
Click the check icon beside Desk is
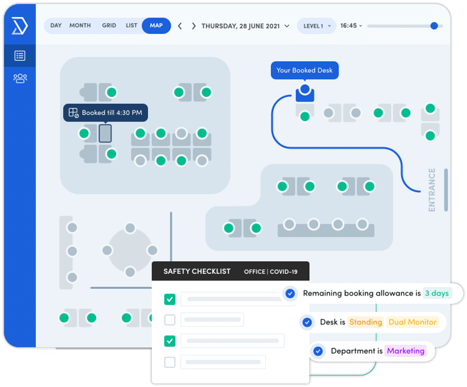coord(307,322)
